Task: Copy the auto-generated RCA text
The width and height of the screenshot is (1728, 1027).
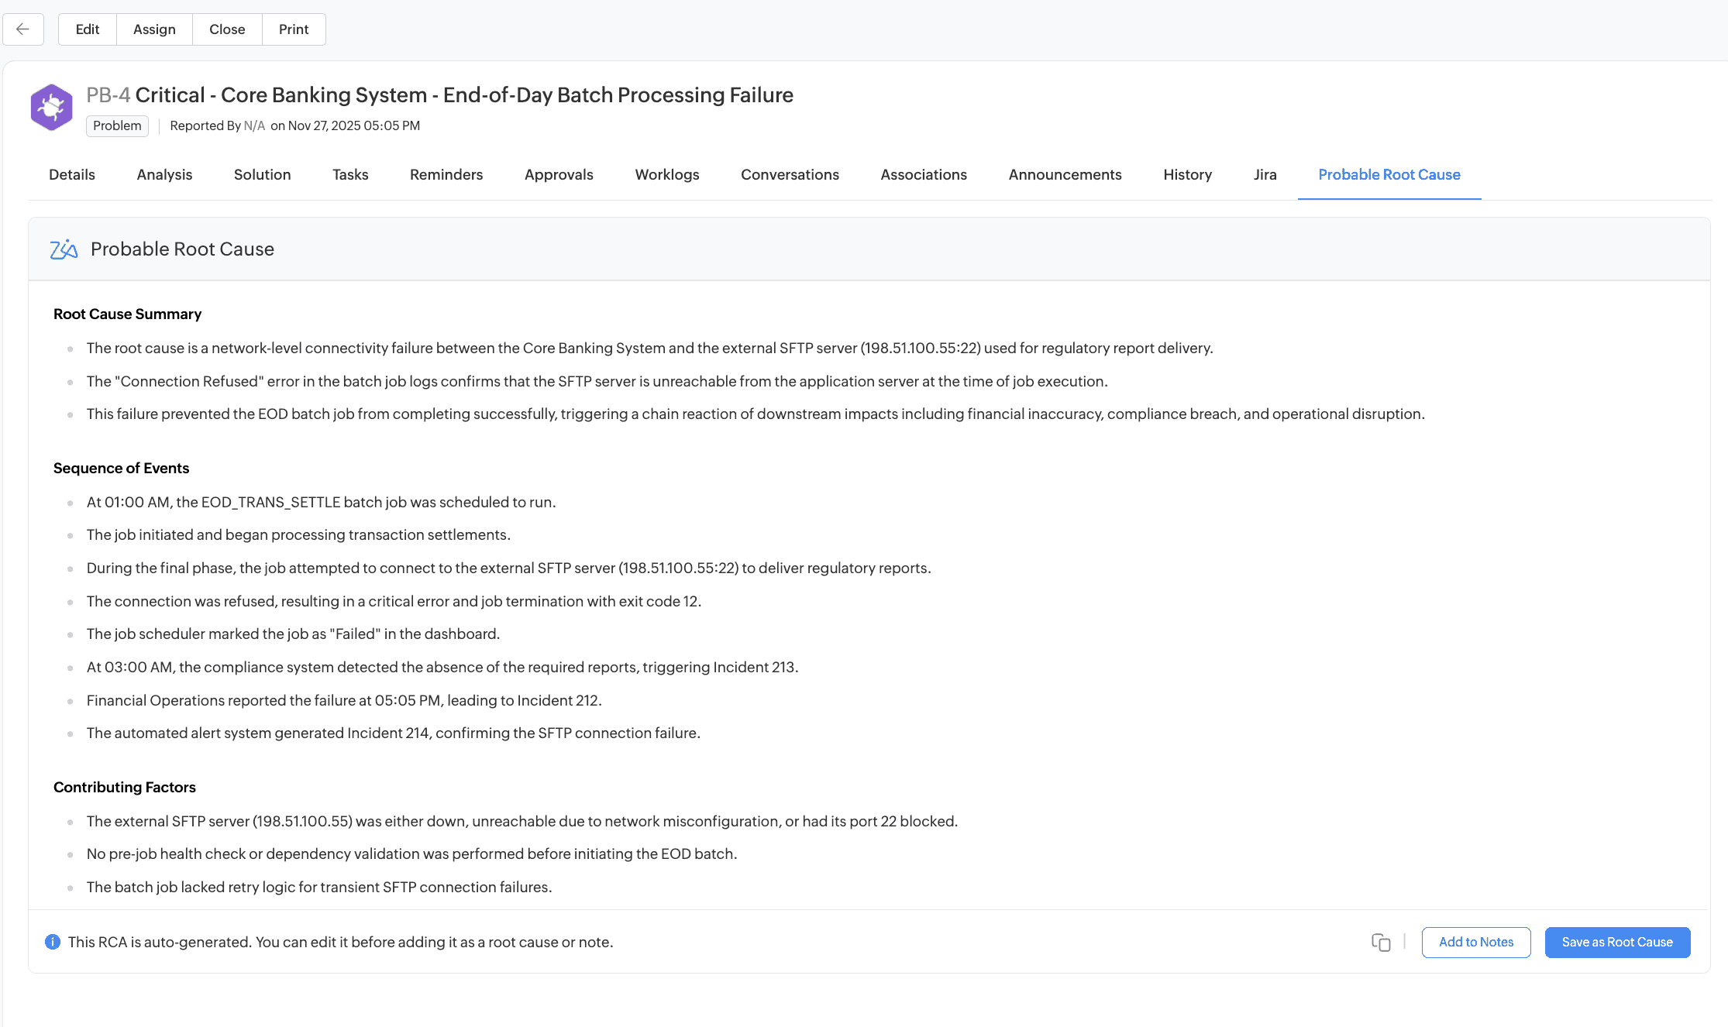Action: click(1382, 943)
